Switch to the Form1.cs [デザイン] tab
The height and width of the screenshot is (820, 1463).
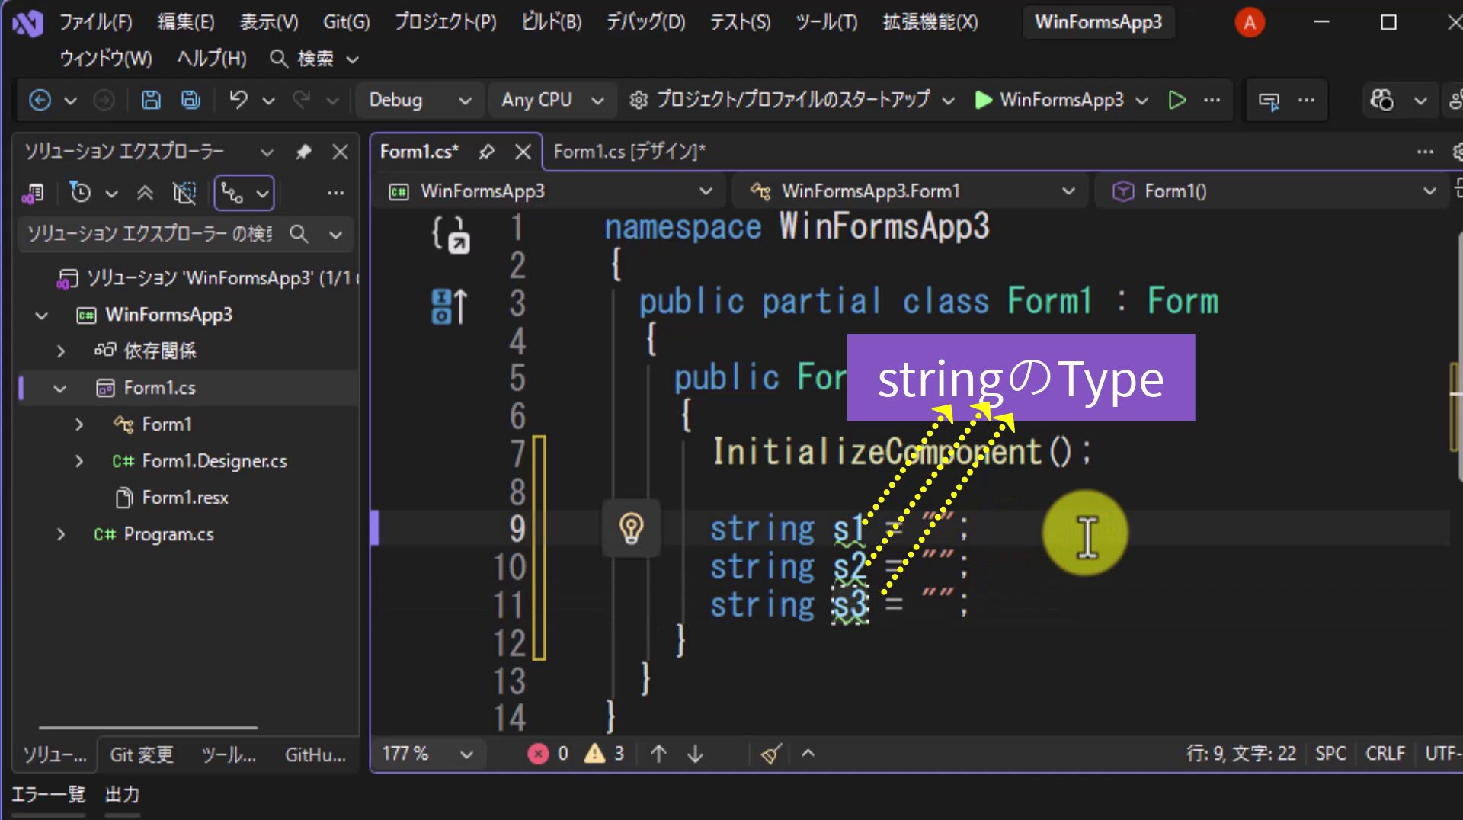629,152
